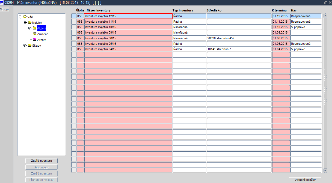
Task: Click Mimořádná type for Inventura majetku 06/15
Action: pyautogui.click(x=189, y=38)
